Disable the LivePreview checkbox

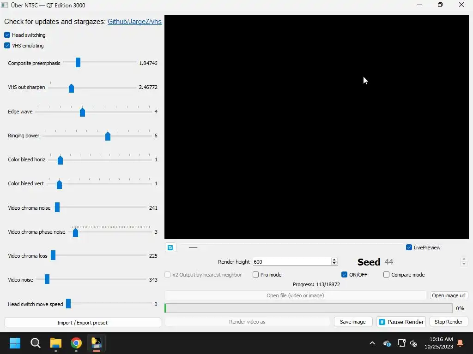click(x=409, y=248)
